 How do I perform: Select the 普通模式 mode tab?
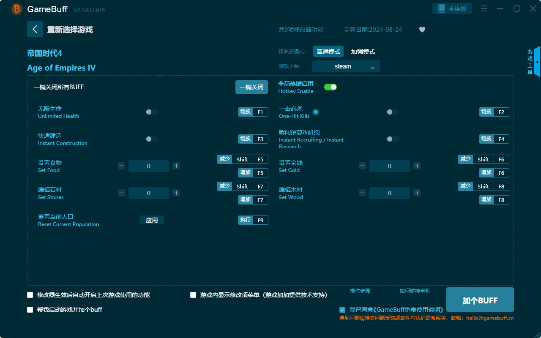pos(328,51)
